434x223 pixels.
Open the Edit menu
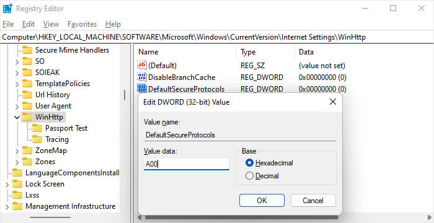[x=29, y=24]
